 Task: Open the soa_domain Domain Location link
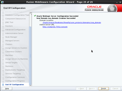pos(72,22)
